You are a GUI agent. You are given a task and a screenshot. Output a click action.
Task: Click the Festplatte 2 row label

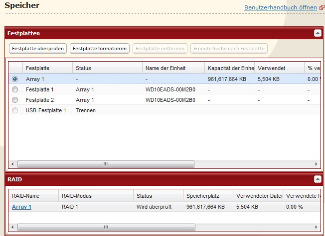click(x=40, y=100)
